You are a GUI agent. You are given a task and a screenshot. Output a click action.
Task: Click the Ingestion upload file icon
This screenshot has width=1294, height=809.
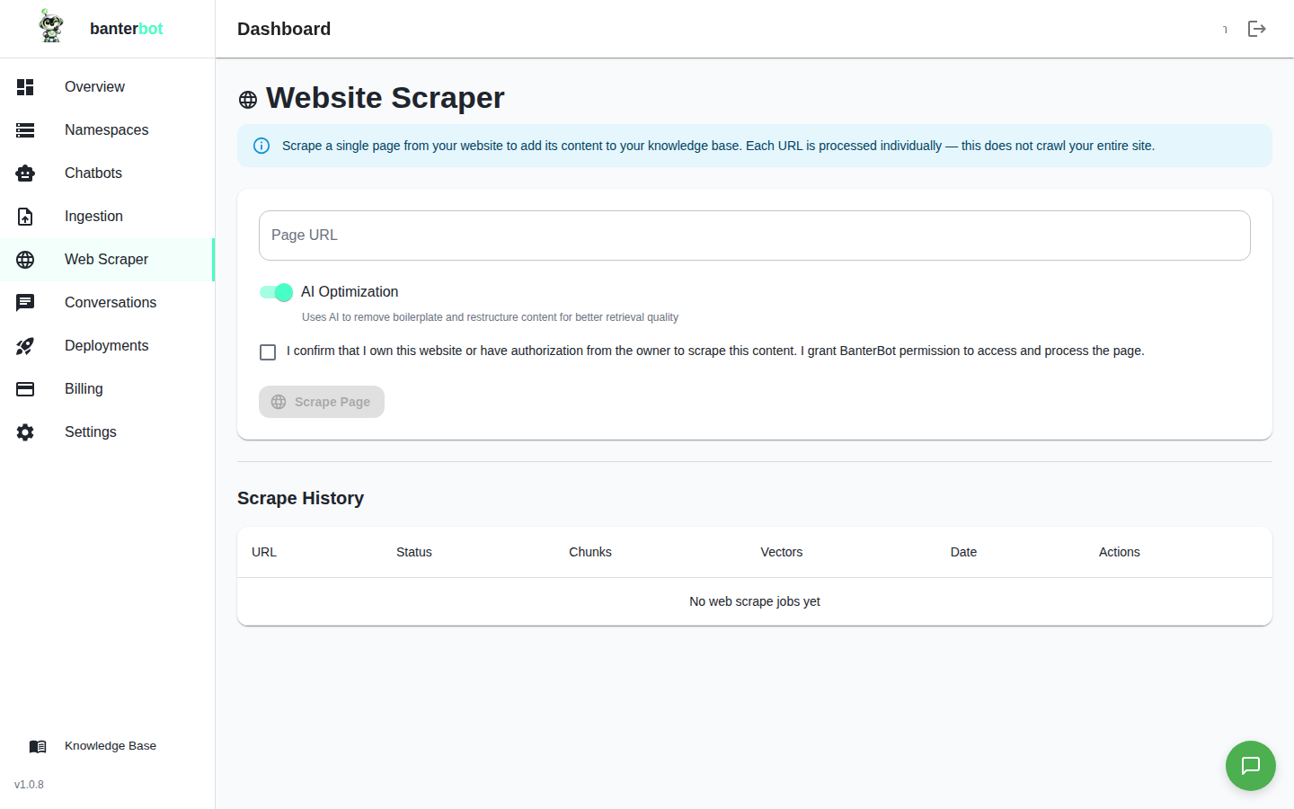[x=25, y=217]
